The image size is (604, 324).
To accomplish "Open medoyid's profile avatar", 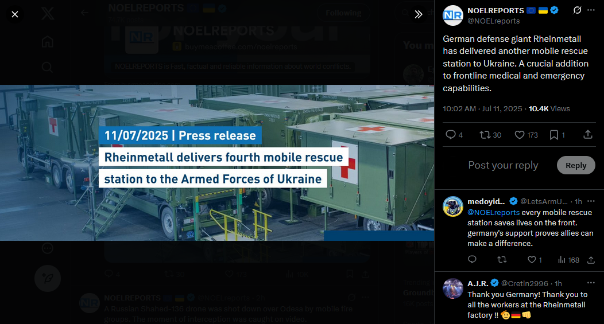I will pos(452,206).
